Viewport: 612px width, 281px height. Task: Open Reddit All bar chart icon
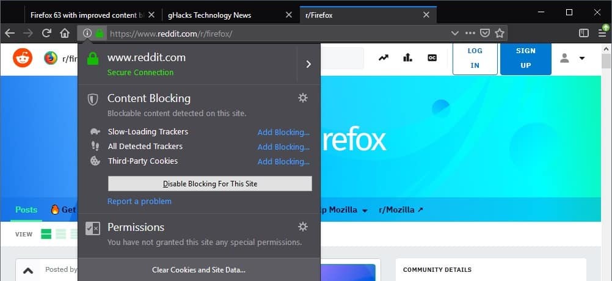[x=408, y=58]
